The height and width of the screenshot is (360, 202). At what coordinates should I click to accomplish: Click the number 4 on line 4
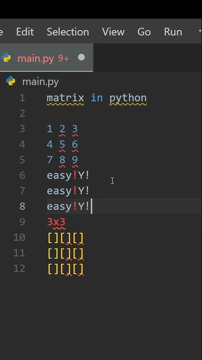49,144
